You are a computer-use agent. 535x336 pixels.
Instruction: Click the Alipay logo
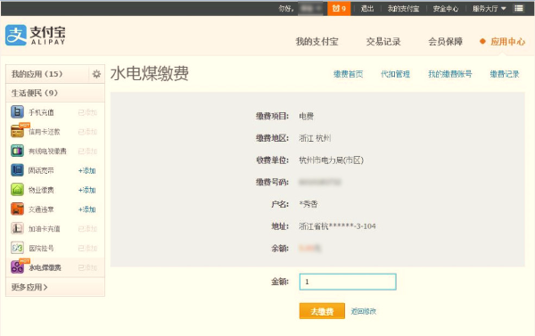[35, 35]
